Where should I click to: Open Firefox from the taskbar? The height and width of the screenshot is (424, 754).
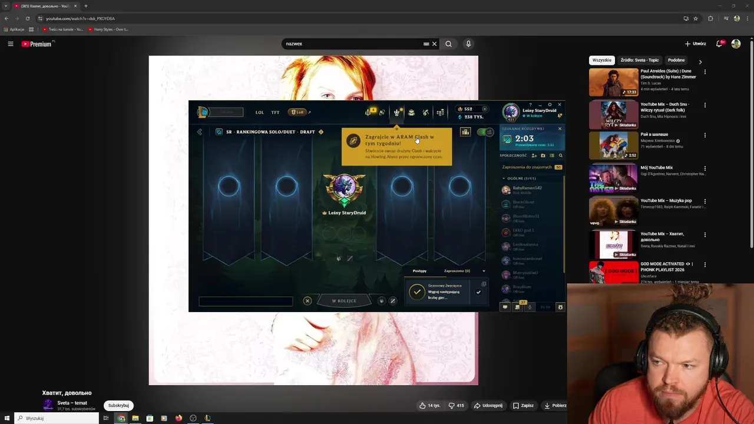(x=178, y=418)
